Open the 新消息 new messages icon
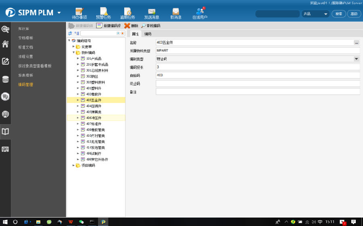This screenshot has height=226, width=363. (175, 12)
